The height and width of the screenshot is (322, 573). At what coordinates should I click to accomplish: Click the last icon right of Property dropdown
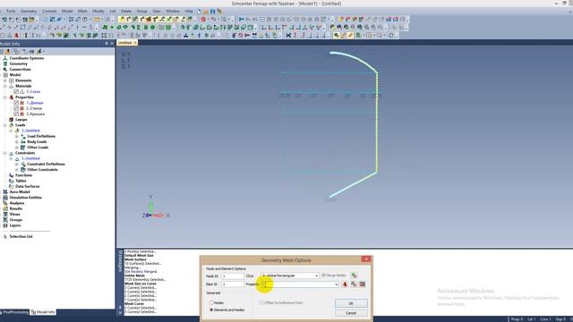coord(362,284)
